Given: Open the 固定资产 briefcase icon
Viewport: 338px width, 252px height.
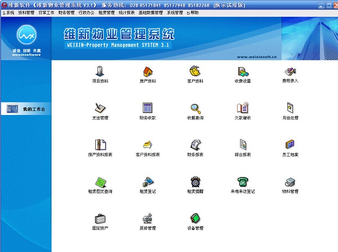Looking at the screenshot, I should click(100, 219).
